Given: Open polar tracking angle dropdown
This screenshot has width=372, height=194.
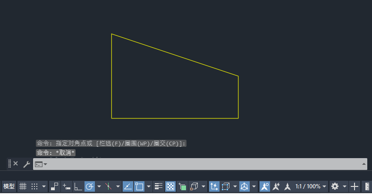Looking at the screenshot, I should coord(99,186).
